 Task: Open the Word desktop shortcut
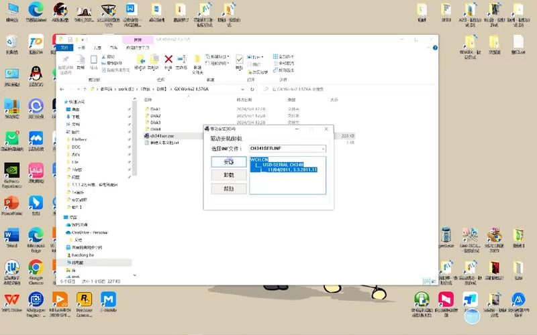point(11,237)
